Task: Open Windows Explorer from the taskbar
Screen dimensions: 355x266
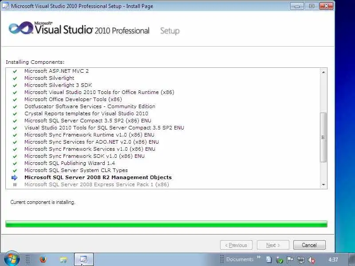Action: pyautogui.click(x=63, y=260)
